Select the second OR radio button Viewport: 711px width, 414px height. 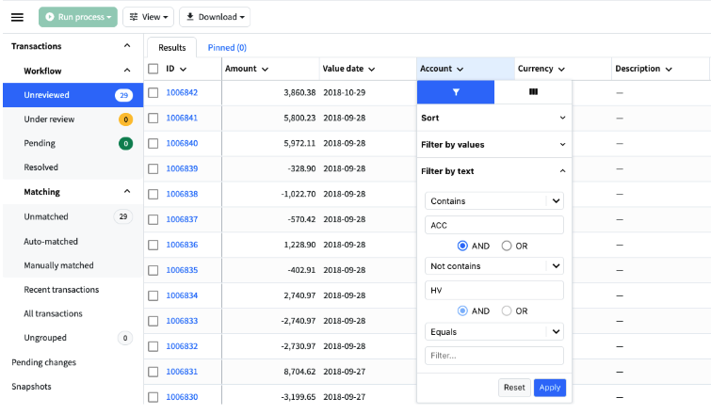[507, 310]
